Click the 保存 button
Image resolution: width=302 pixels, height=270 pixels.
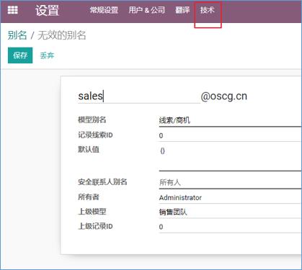(x=20, y=55)
